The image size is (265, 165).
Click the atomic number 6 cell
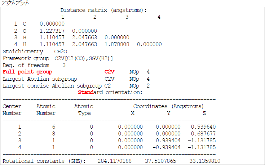point(54,127)
